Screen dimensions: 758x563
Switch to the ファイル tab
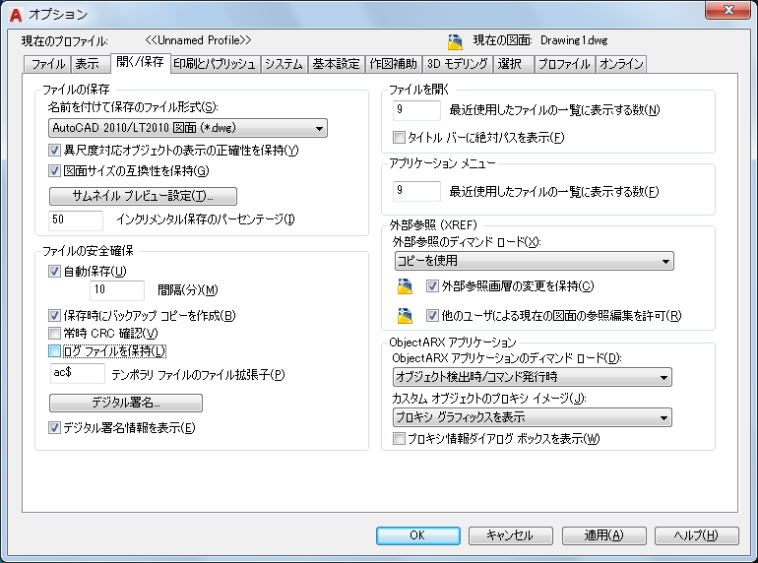[x=47, y=64]
